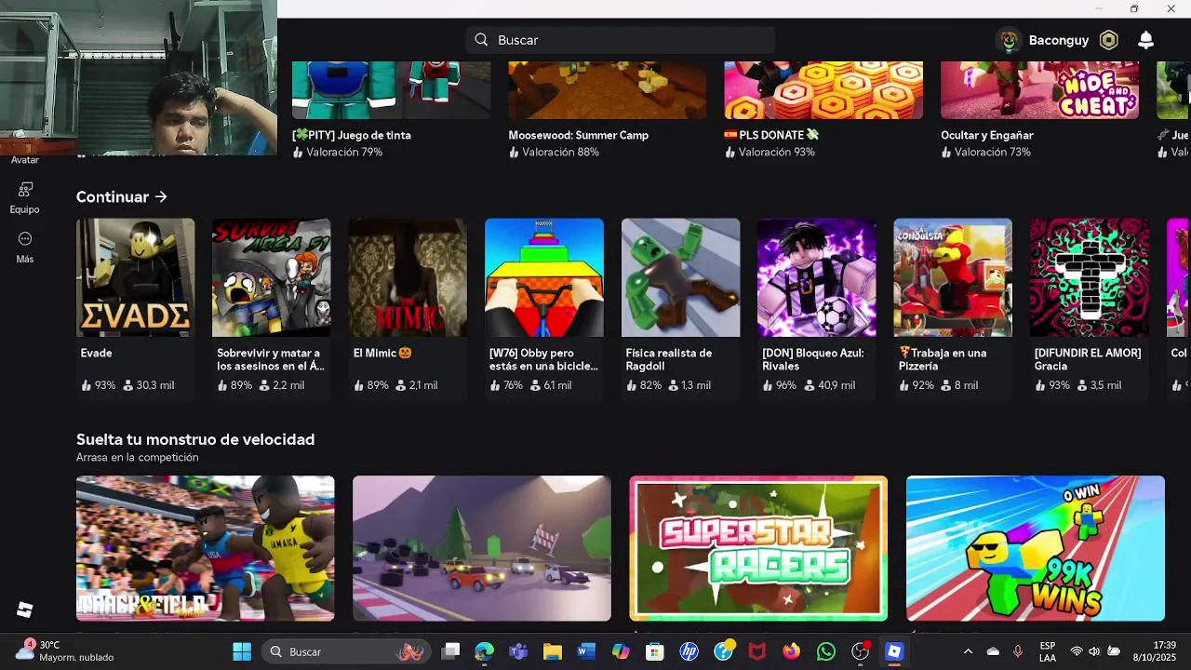Screen dimensions: 1191x670
Task: Open the Evade game thumbnail
Action: 136,277
